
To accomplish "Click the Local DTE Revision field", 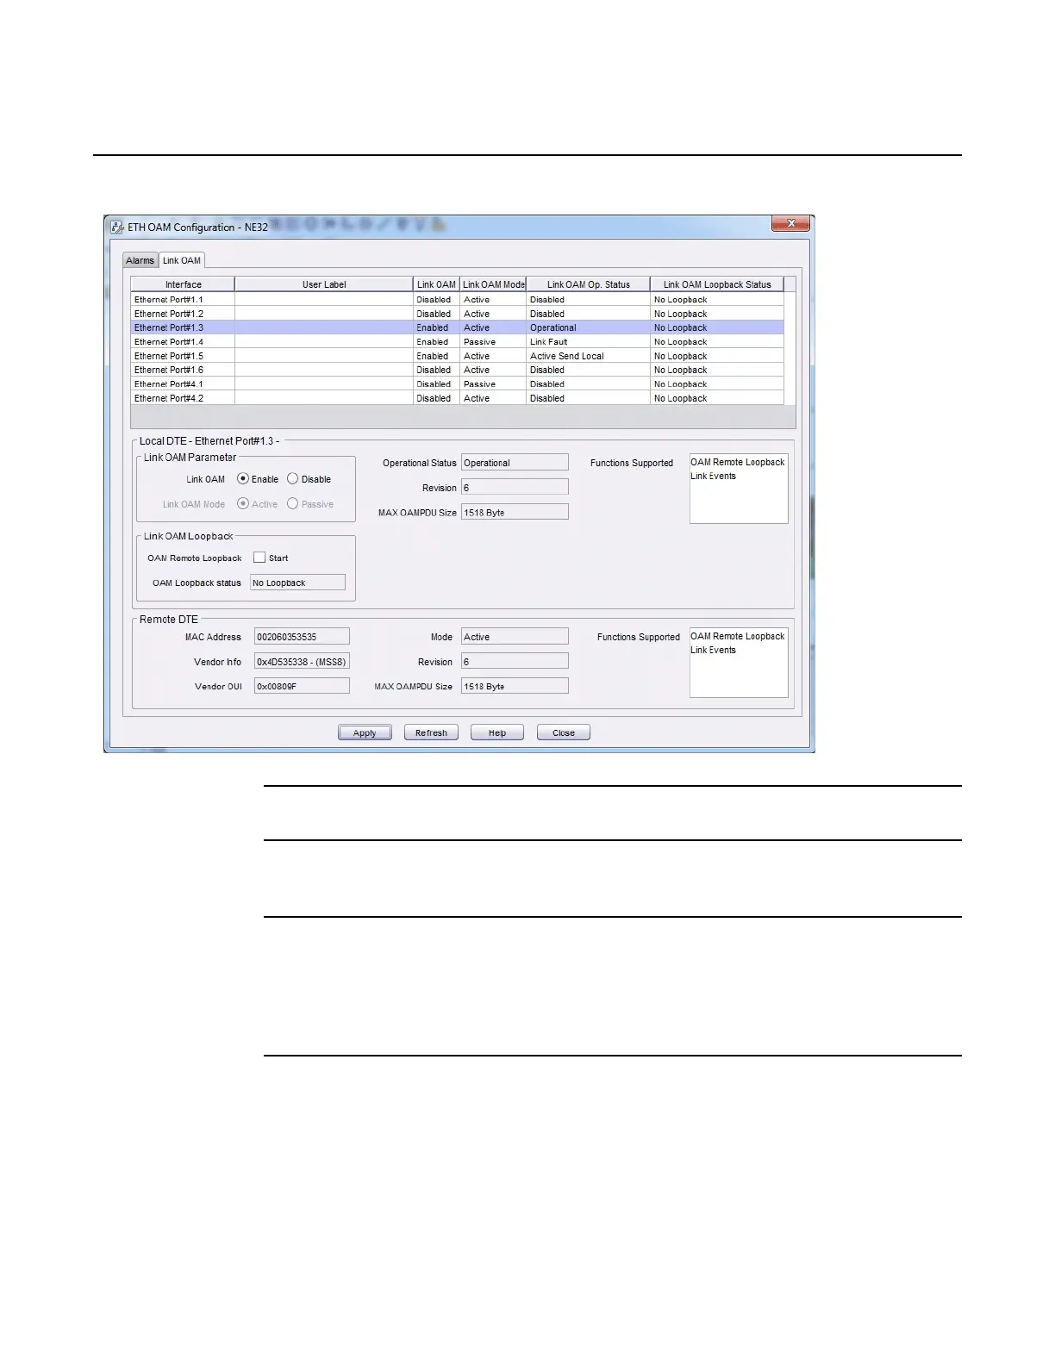I will point(515,488).
